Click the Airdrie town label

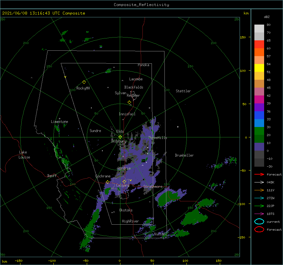coord(124,168)
